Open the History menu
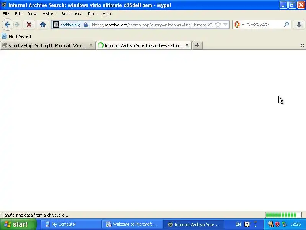The height and width of the screenshot is (230, 306). pyautogui.click(x=49, y=14)
